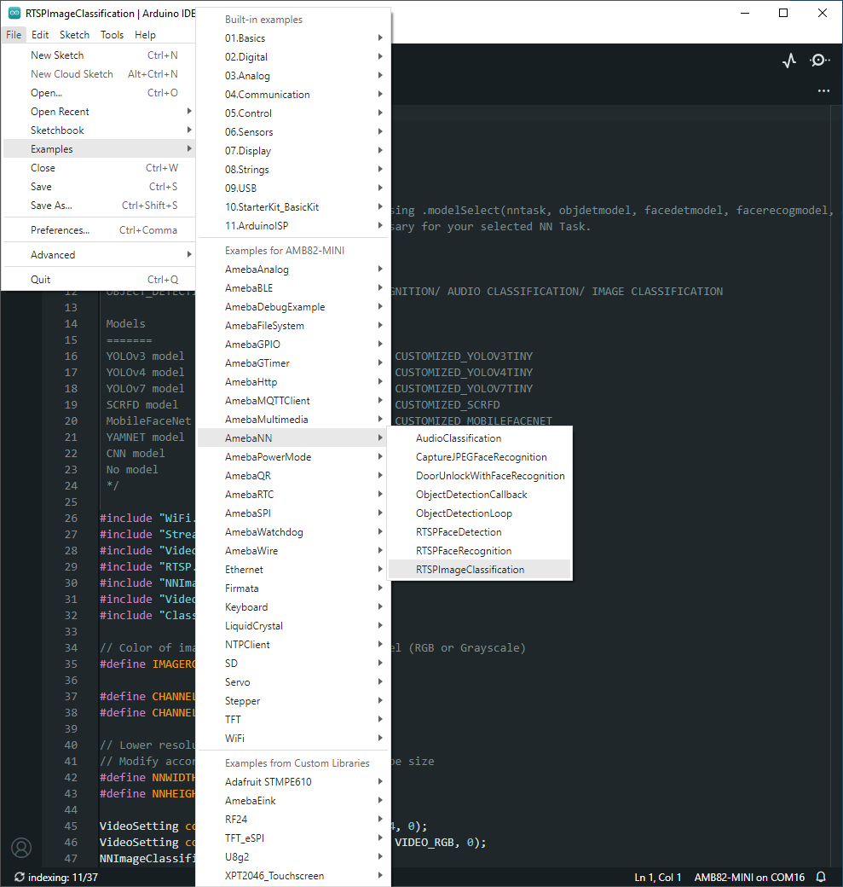Screen dimensions: 843x887
Task: Choose Quit from the File menu
Action: click(99, 280)
